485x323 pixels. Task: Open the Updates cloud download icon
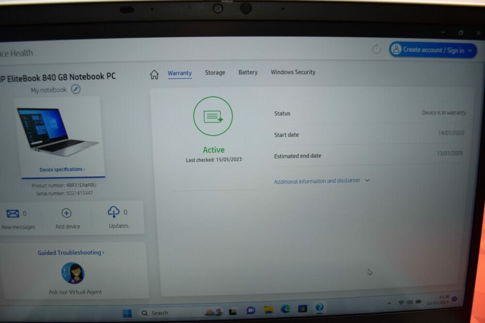(113, 212)
